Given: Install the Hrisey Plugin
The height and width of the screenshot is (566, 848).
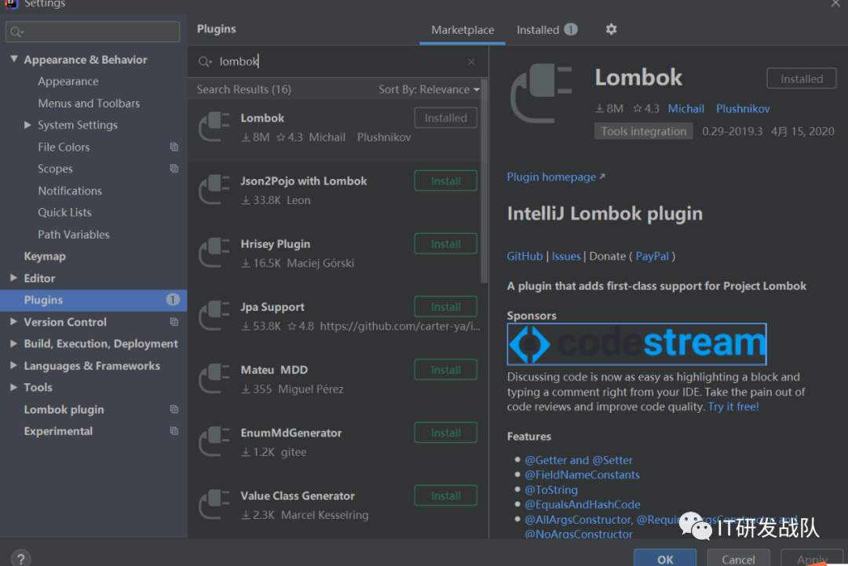Looking at the screenshot, I should [x=446, y=244].
